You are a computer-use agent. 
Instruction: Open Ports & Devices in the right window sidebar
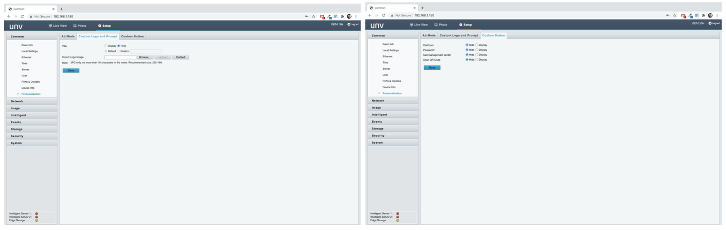pyautogui.click(x=392, y=81)
